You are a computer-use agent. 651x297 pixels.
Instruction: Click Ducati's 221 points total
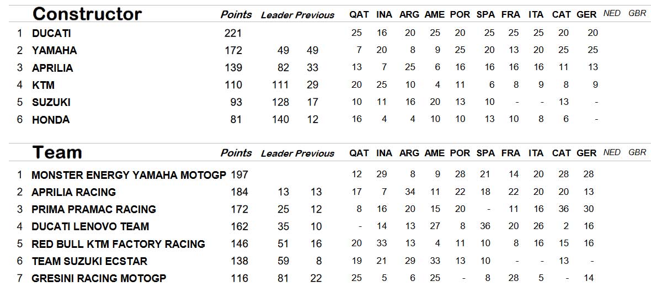tap(233, 33)
